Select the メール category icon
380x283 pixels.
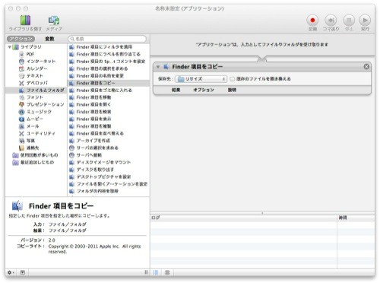(x=22, y=126)
